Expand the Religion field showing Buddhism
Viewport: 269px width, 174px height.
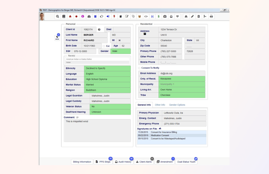pyautogui.click(x=107, y=90)
